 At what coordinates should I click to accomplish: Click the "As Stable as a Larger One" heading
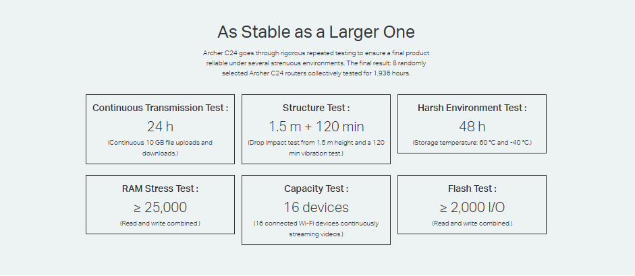(316, 32)
